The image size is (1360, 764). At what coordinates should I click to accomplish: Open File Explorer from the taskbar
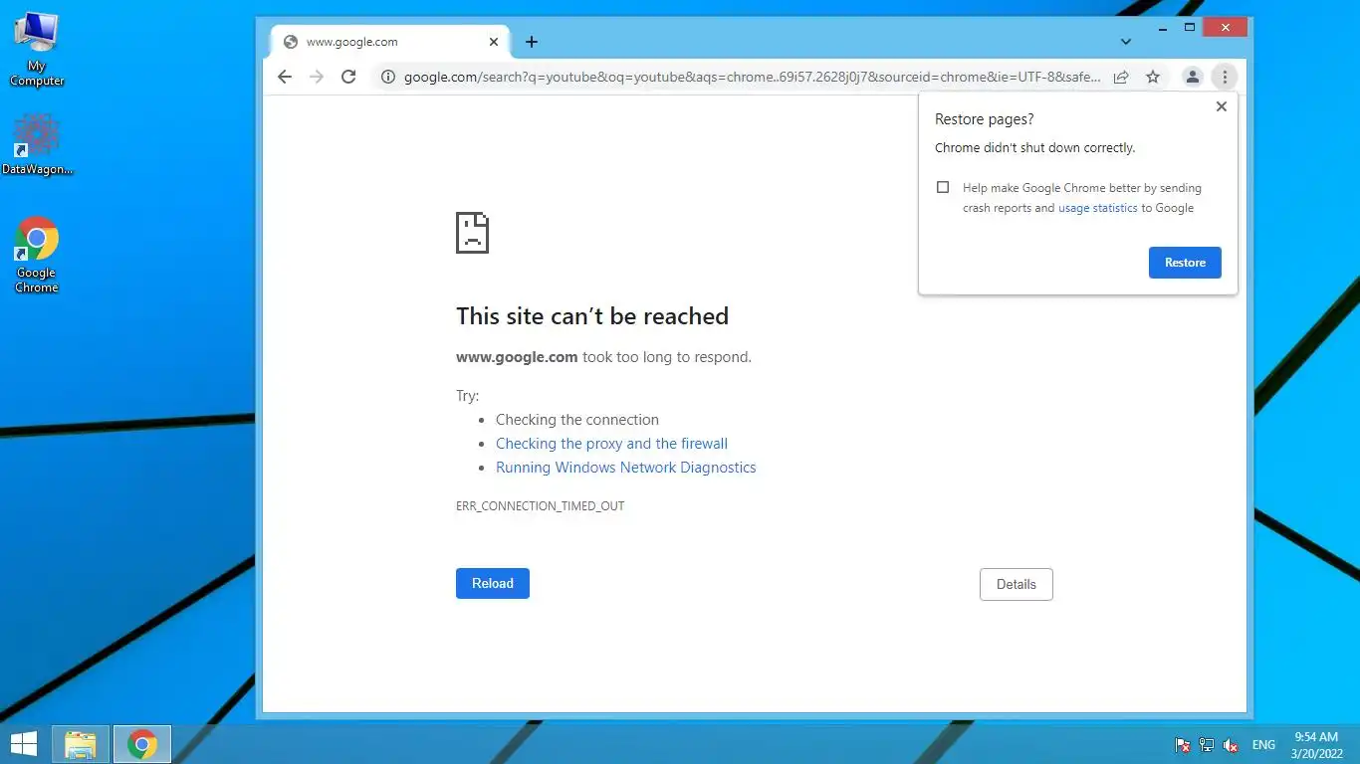(x=81, y=744)
